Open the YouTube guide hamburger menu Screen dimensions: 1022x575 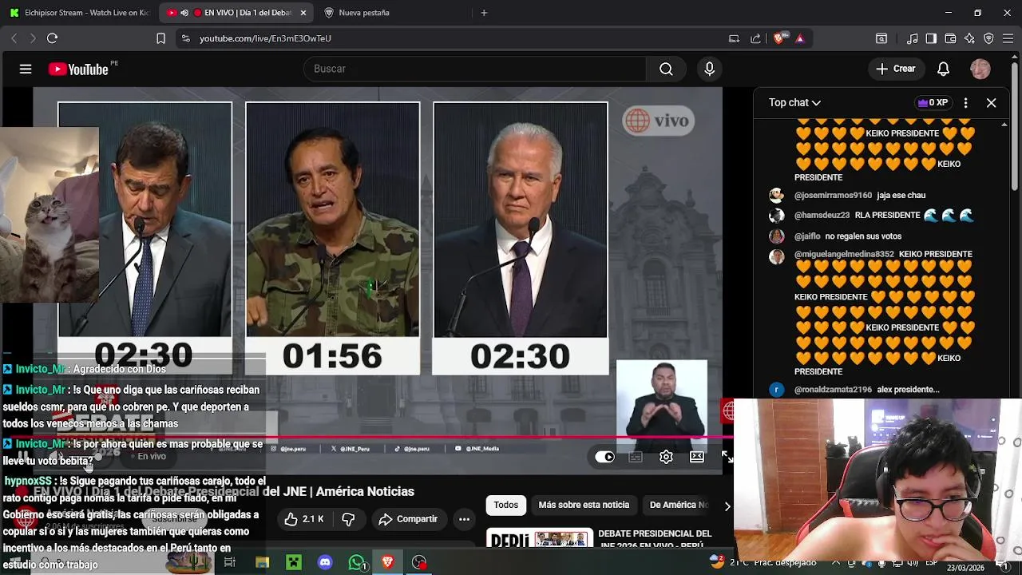point(26,69)
